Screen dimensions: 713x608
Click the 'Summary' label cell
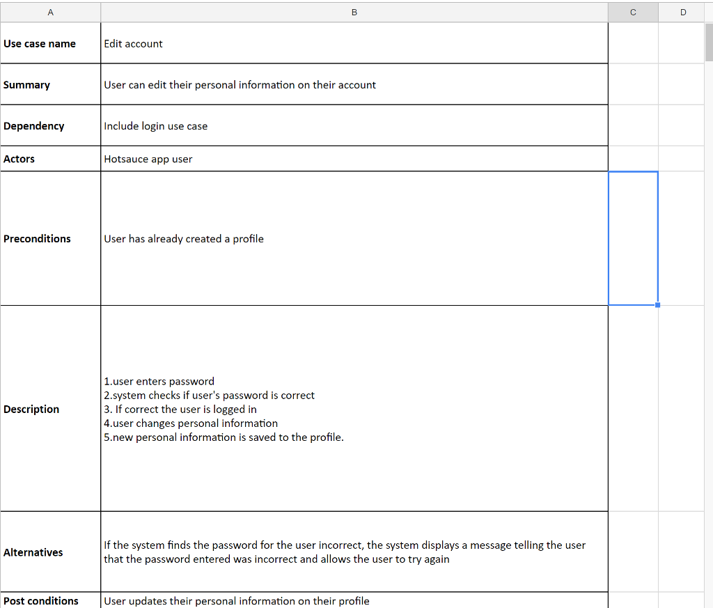click(x=50, y=84)
